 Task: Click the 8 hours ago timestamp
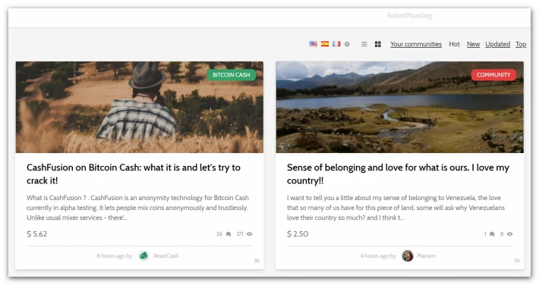click(x=110, y=255)
